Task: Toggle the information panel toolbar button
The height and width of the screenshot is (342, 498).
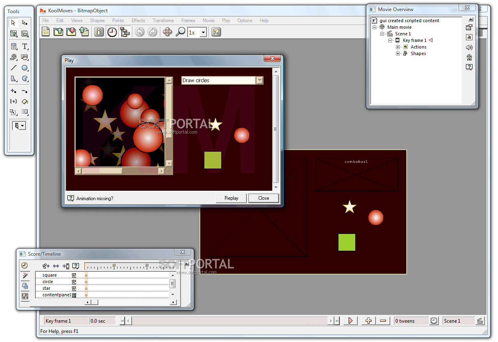Action: tap(99, 32)
